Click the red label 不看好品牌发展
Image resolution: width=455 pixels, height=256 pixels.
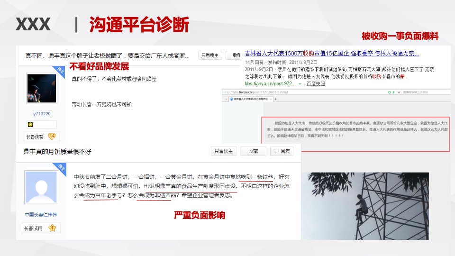(x=99, y=66)
